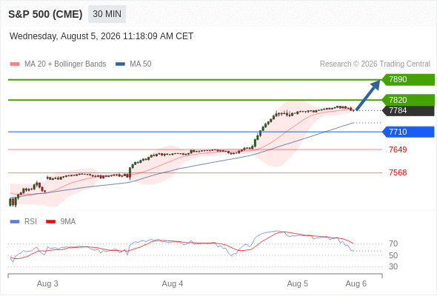
Task: Click the Aug 4 date axis label
Action: pos(173,283)
